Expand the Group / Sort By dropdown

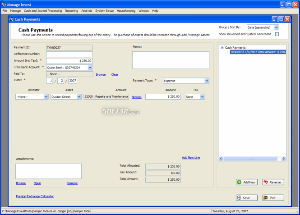coord(276,27)
